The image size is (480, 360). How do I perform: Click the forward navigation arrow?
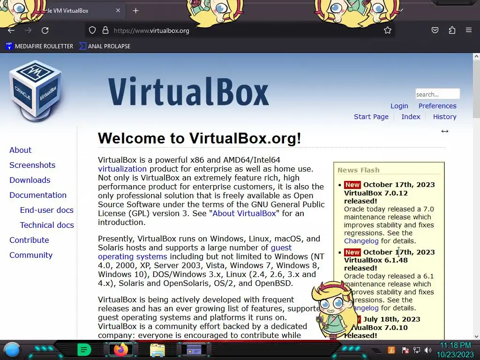pyautogui.click(x=28, y=30)
